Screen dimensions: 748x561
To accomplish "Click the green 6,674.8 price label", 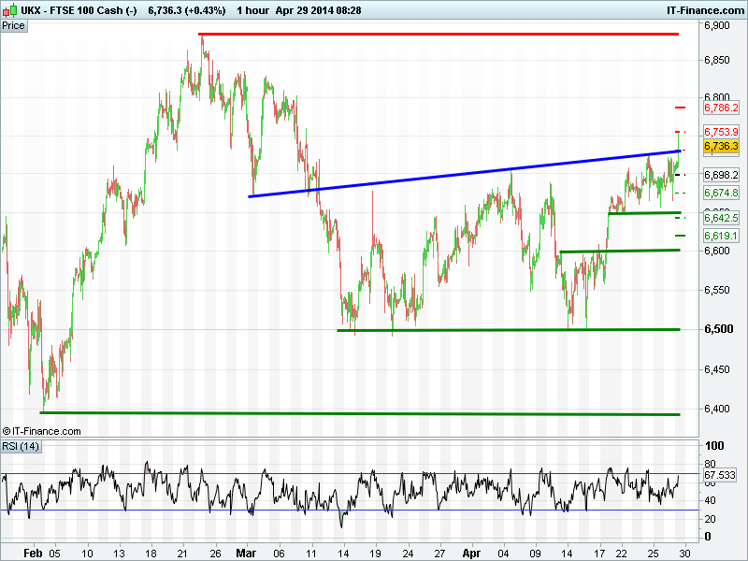I will pyautogui.click(x=721, y=193).
